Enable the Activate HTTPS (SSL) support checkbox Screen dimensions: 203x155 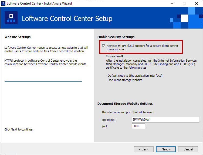click(x=104, y=46)
